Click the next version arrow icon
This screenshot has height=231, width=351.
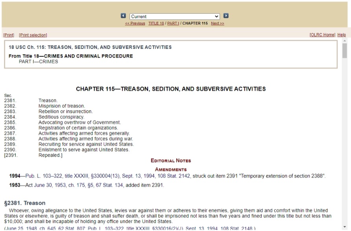226,16
